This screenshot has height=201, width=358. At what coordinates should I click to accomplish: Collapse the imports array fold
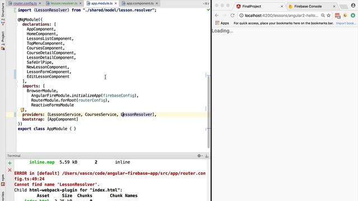tap(16, 86)
